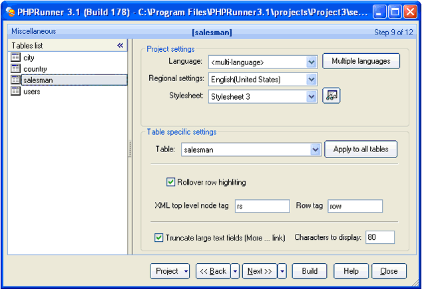Open the Regional settings dropdown

[312, 80]
